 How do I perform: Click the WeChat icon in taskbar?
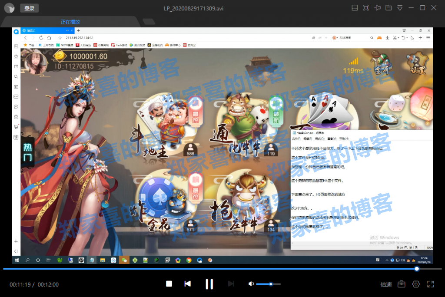tap(124, 260)
